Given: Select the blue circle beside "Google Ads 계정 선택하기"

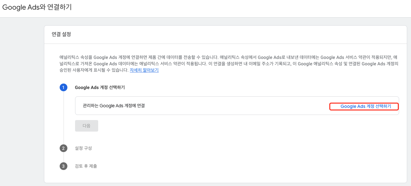Looking at the screenshot, I should coord(64,87).
